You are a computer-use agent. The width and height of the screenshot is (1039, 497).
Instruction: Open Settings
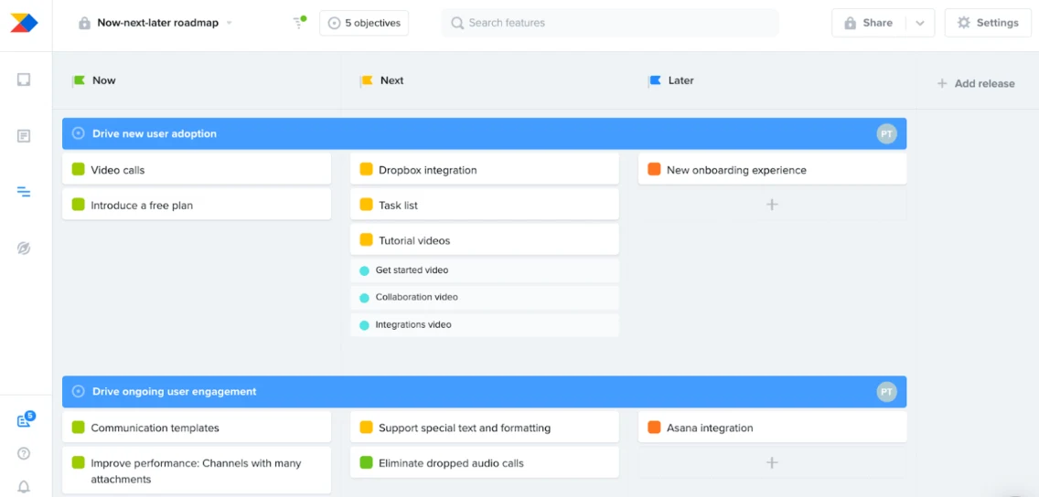point(988,23)
